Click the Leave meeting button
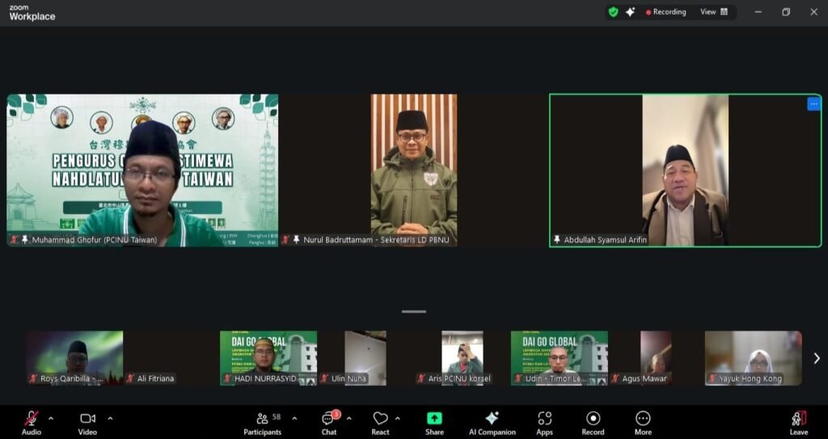The height and width of the screenshot is (439, 828). [x=798, y=422]
